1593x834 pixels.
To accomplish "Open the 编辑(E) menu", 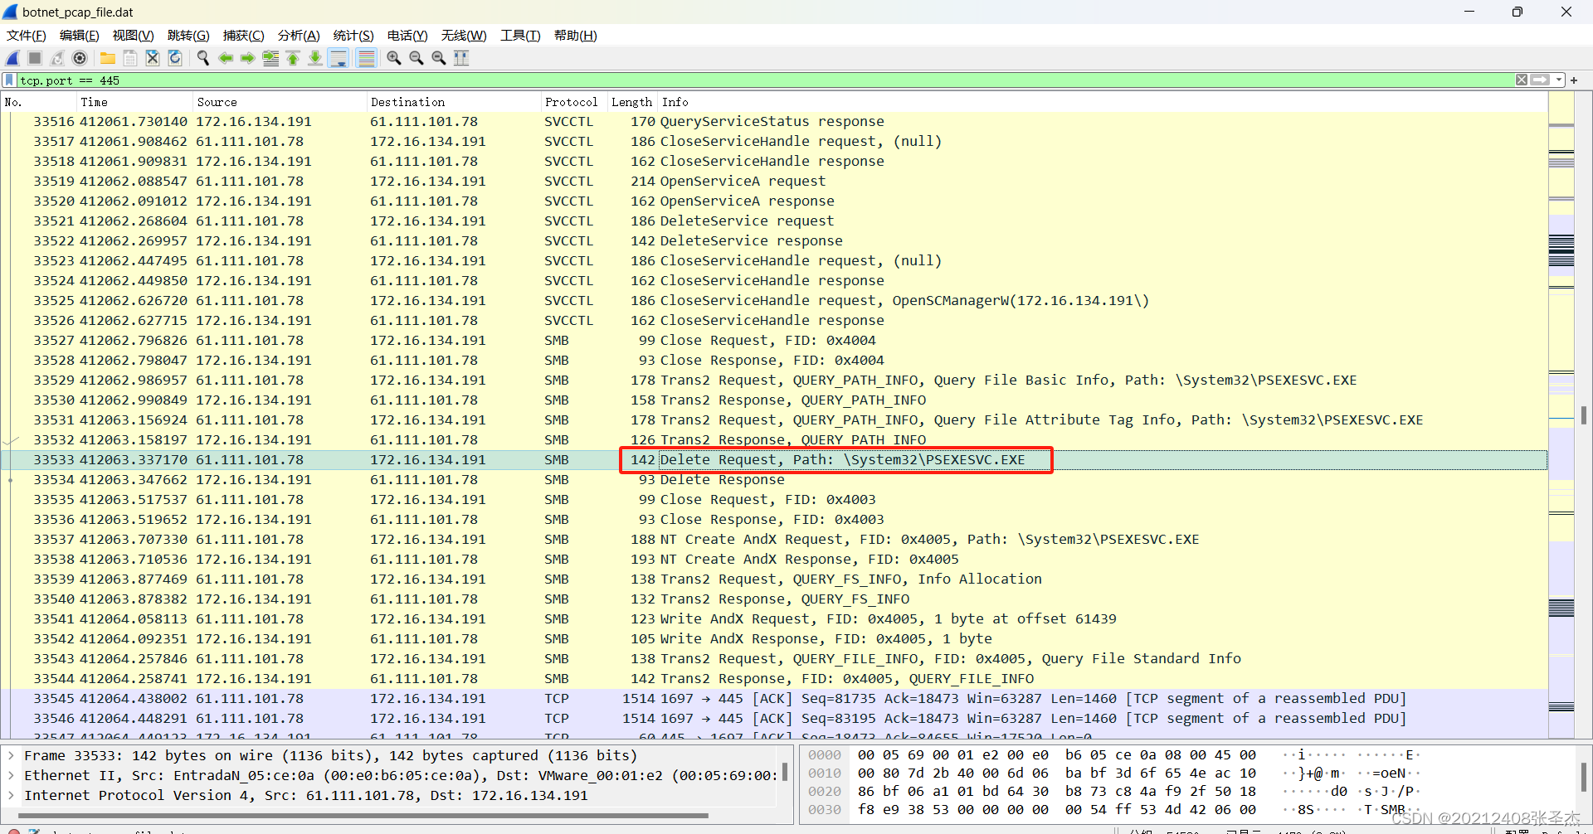I will (80, 36).
